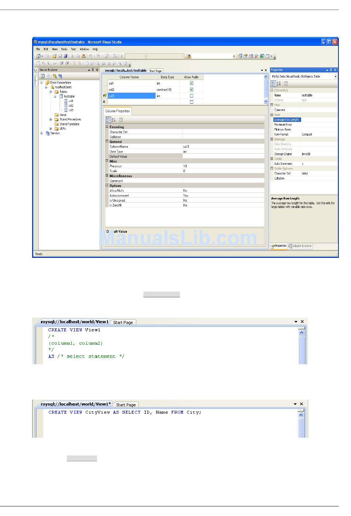Viewport: 351px width, 516px height.
Task: Click the Default Value input field
Action: click(224, 156)
